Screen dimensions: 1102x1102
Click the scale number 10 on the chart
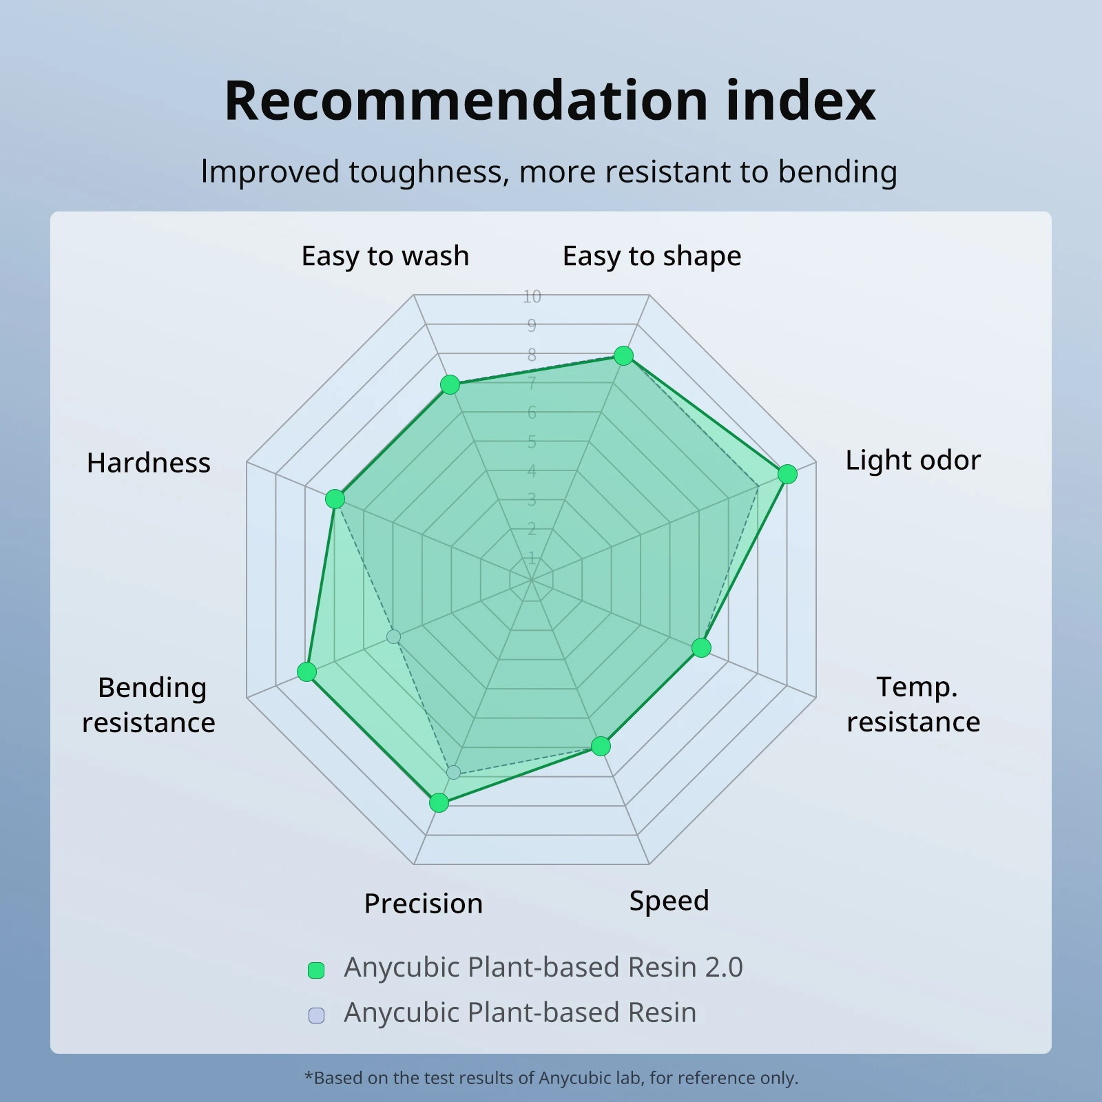pos(532,297)
